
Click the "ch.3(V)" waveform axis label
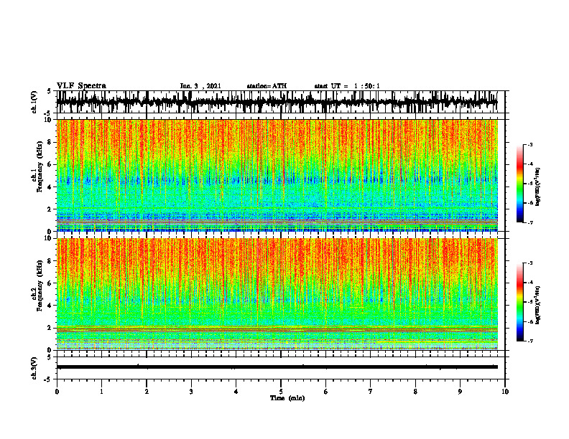point(34,368)
